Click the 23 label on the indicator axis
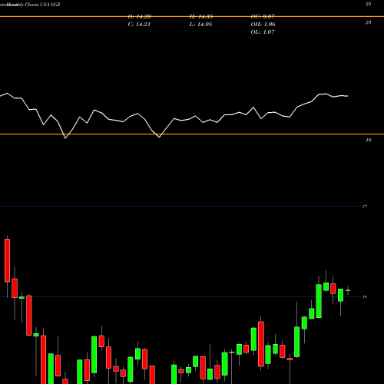Image resolution: width=384 pixels, height=384 pixels. click(x=368, y=22)
